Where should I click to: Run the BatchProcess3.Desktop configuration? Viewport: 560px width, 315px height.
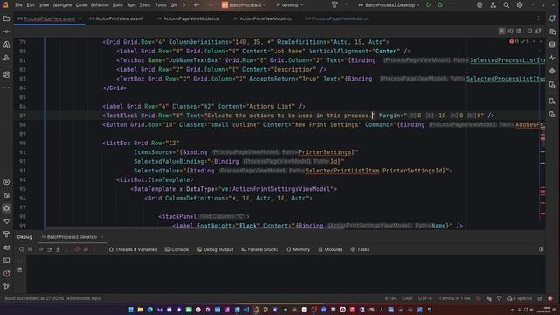click(429, 5)
